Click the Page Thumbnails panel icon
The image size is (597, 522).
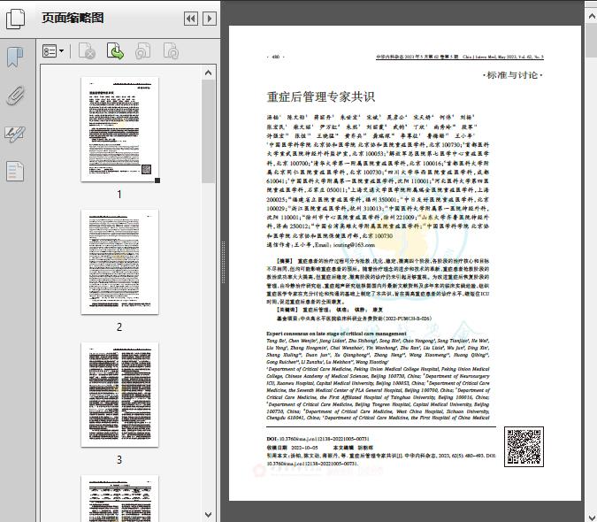pyautogui.click(x=16, y=19)
